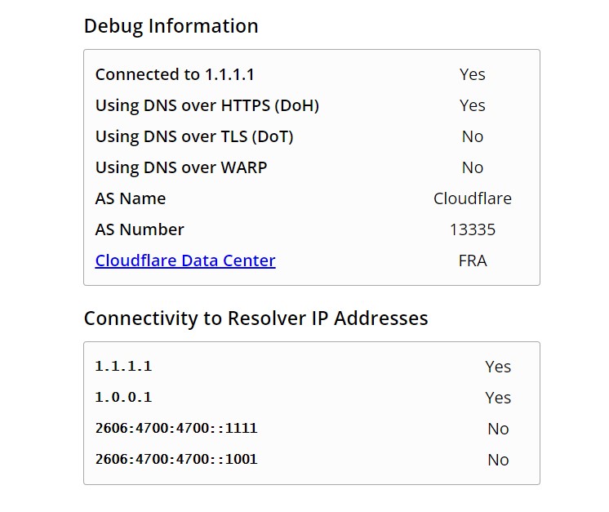The width and height of the screenshot is (609, 512).
Task: Click the No value beside WARP row
Action: 473,168
